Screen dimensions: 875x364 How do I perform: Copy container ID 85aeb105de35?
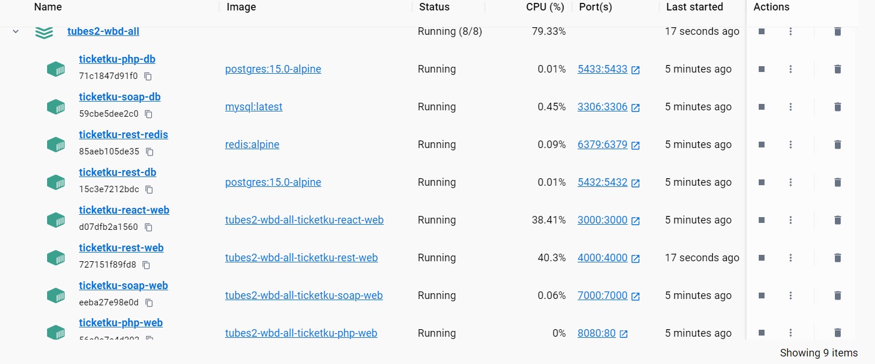point(149,152)
